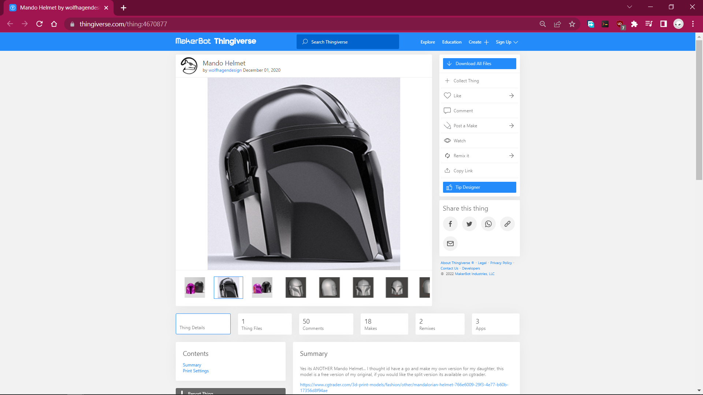Share on Facebook icon
The image size is (703, 395).
[450, 224]
